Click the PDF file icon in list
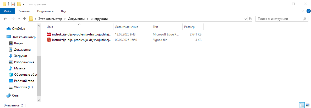The height and width of the screenshot is (108, 311). [x=49, y=34]
